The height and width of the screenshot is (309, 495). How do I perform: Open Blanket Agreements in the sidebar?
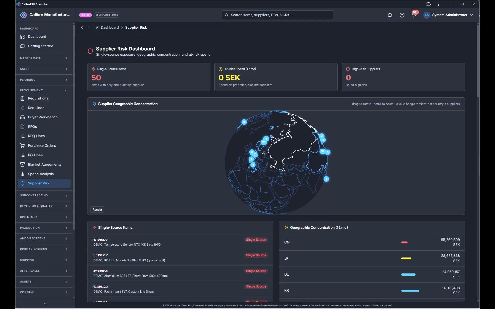(x=44, y=164)
